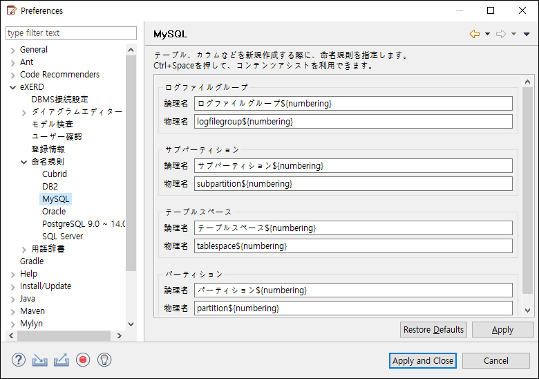This screenshot has height=379, width=539.
Task: Click Restore Defaults button
Action: tap(433, 329)
